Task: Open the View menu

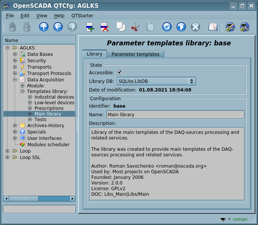Action: [x=42, y=16]
